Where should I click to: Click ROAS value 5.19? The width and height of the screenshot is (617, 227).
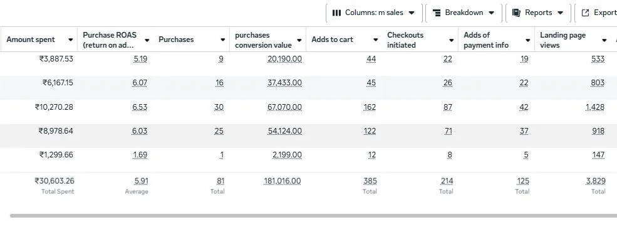[140, 59]
